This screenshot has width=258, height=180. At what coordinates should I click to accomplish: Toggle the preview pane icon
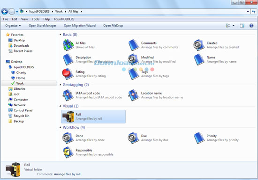point(242,26)
